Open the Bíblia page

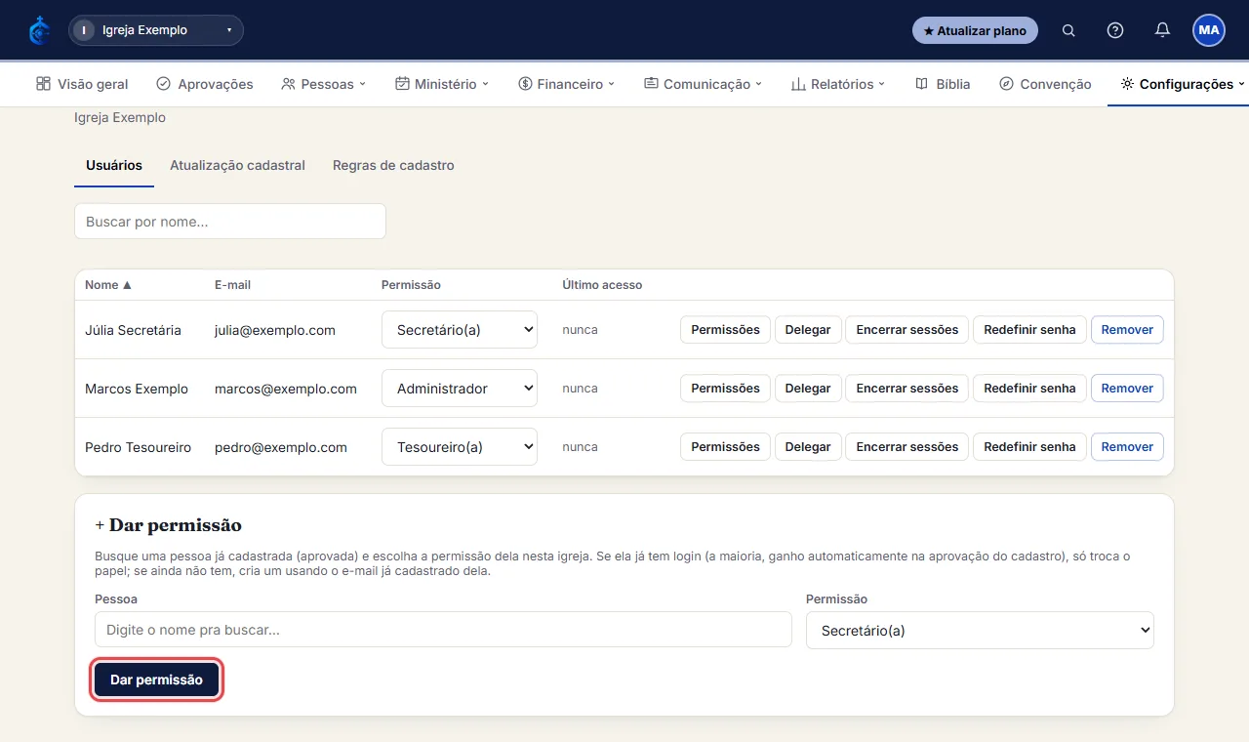click(943, 84)
